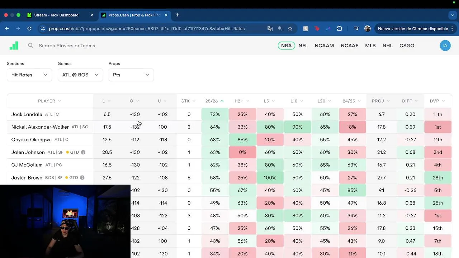Sort by the L column header
Screen dimensions: 459x258
coord(107,101)
